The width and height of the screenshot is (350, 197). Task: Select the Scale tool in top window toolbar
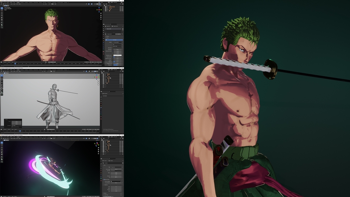tap(2, 18)
